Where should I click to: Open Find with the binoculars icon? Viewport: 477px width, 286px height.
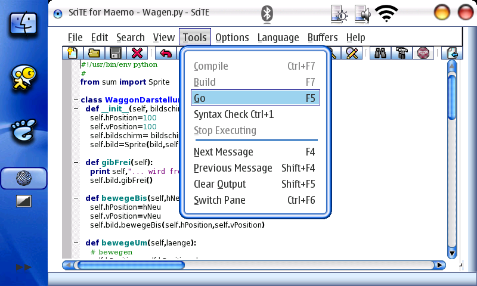(380, 53)
